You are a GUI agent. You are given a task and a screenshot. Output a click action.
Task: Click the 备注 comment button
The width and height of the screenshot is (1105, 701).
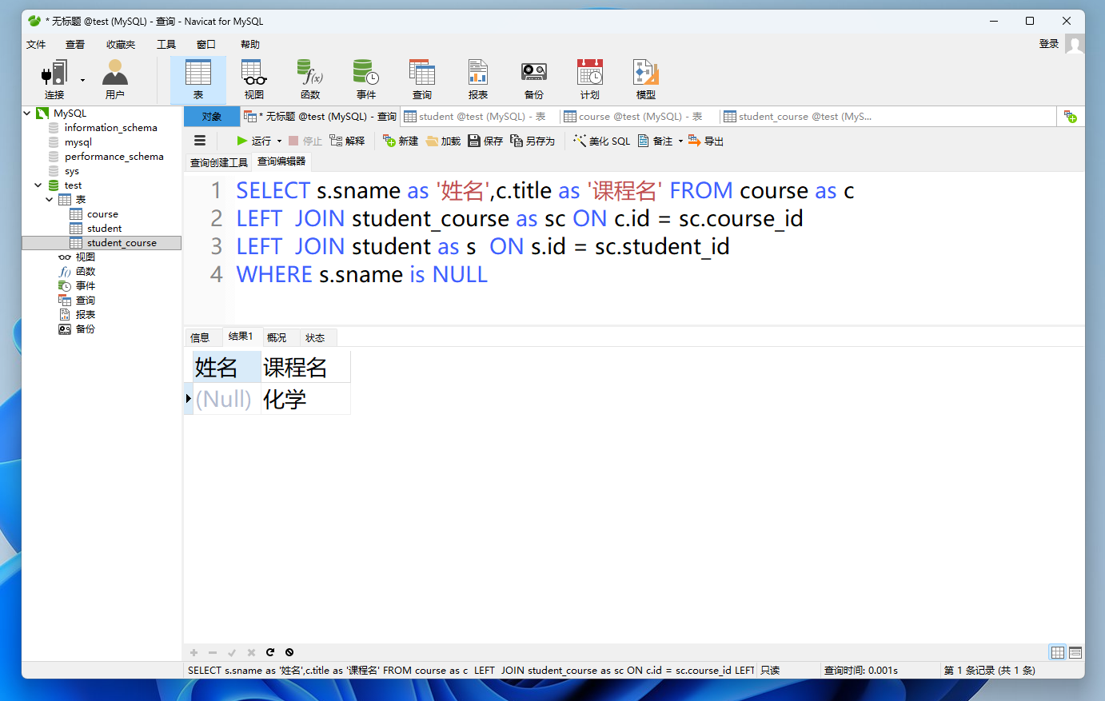coord(656,141)
